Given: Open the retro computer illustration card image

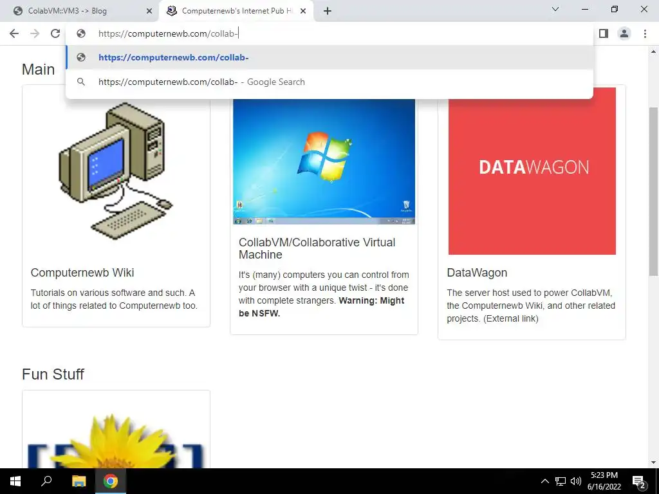Looking at the screenshot, I should point(116,170).
